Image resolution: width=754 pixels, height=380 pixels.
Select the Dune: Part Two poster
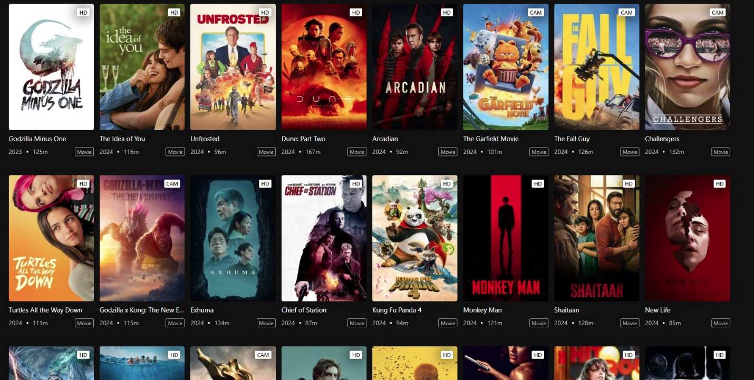coord(324,67)
